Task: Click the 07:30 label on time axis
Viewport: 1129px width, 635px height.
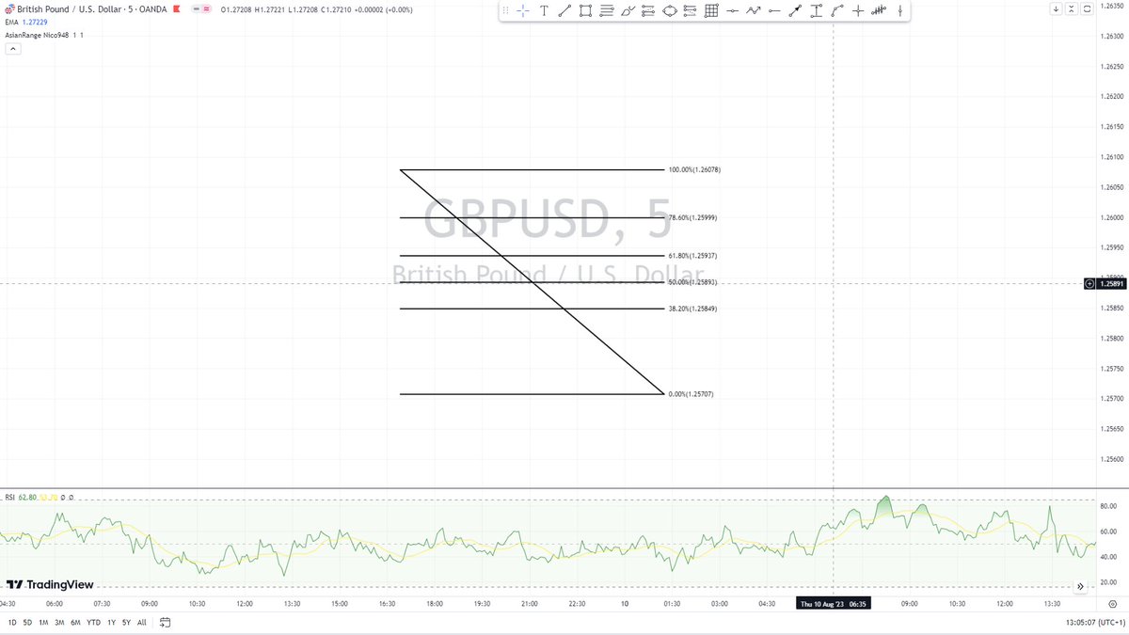Action: click(x=101, y=603)
